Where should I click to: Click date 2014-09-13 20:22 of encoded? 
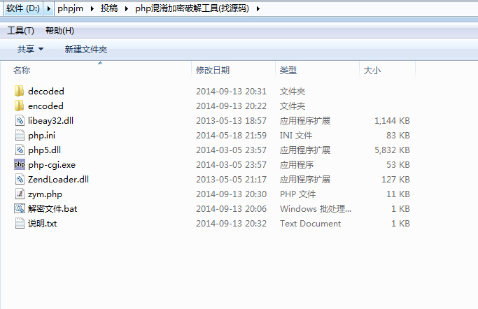tap(231, 106)
